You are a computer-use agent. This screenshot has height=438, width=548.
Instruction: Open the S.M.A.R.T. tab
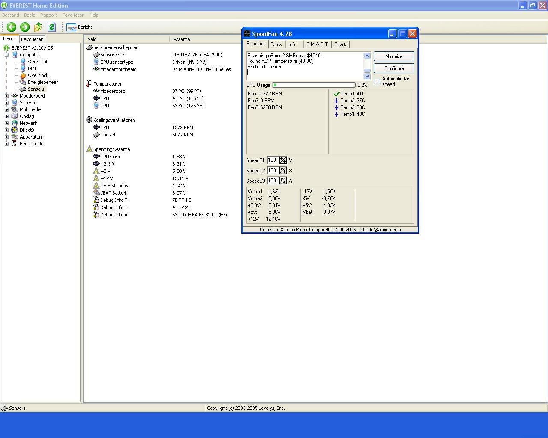pyautogui.click(x=317, y=44)
